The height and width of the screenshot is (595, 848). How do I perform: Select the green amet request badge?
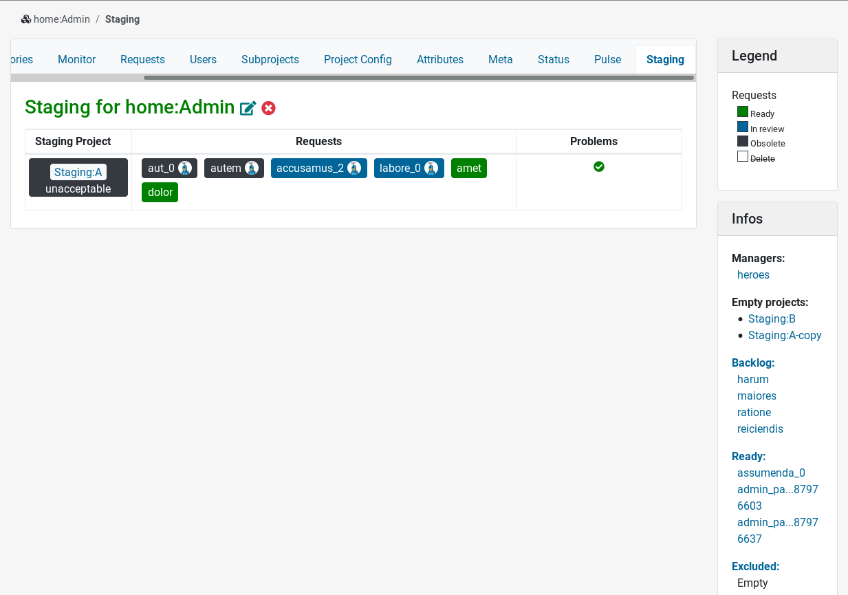[x=468, y=168]
